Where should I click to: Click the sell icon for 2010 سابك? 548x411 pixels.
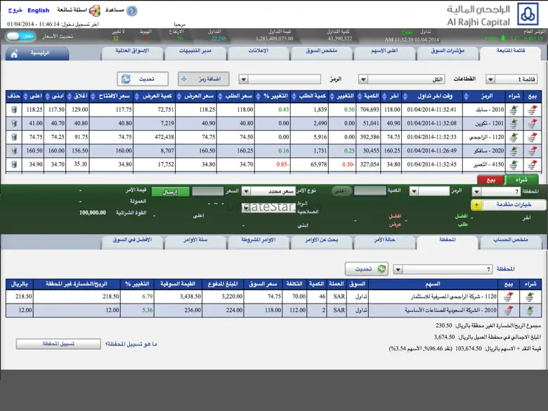533,110
